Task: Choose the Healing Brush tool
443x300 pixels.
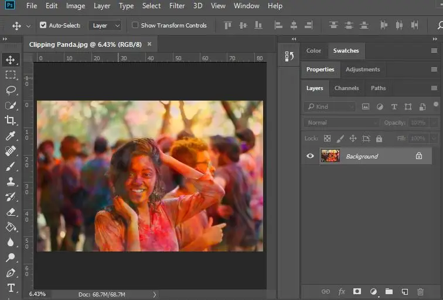Action: click(x=11, y=151)
